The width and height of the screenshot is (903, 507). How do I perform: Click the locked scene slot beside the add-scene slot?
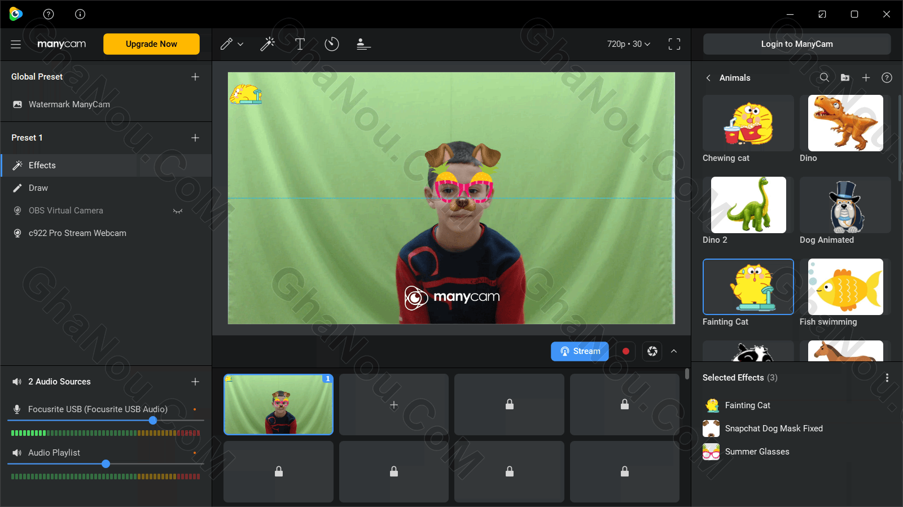[509, 404]
